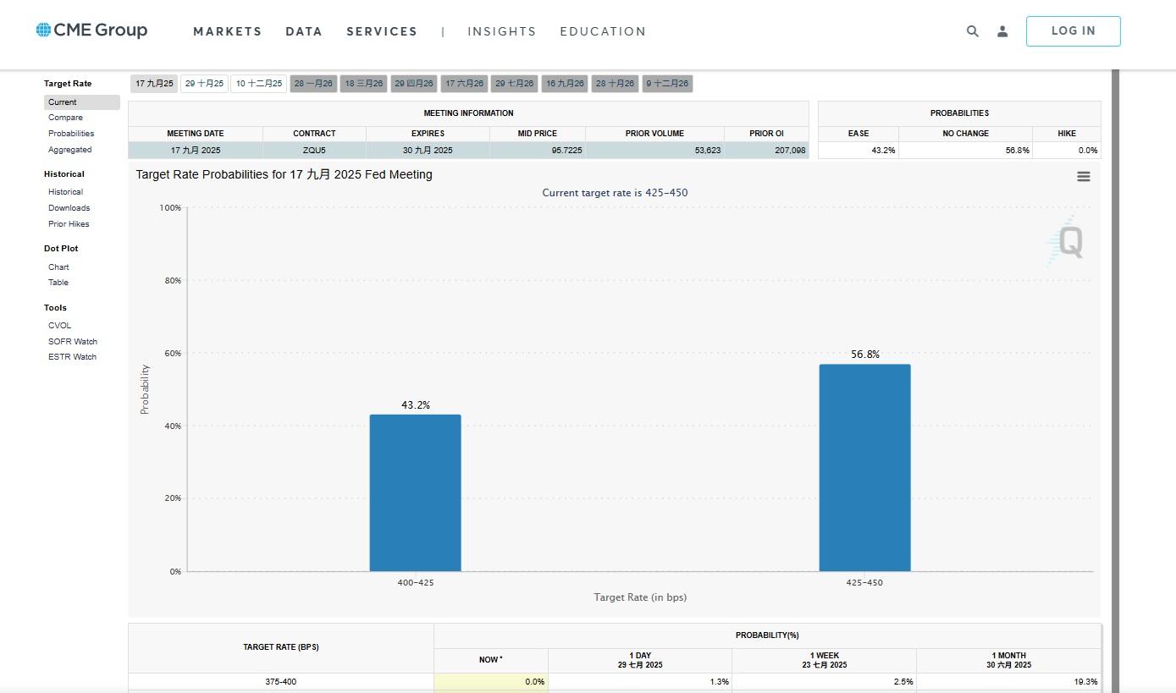Open SOFR Watch tool

(72, 342)
